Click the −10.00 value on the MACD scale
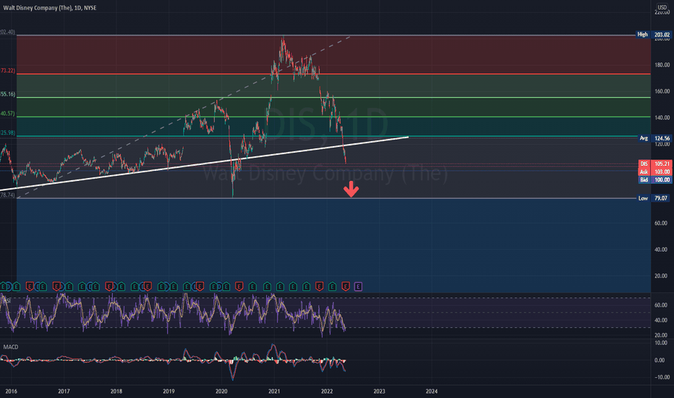 (662, 377)
